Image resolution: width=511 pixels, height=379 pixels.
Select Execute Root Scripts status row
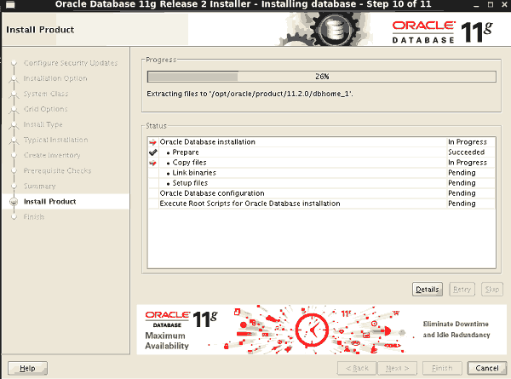(321, 204)
